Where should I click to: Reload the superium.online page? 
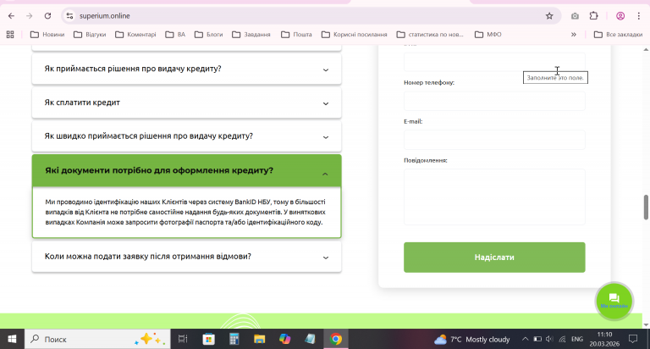click(x=47, y=16)
